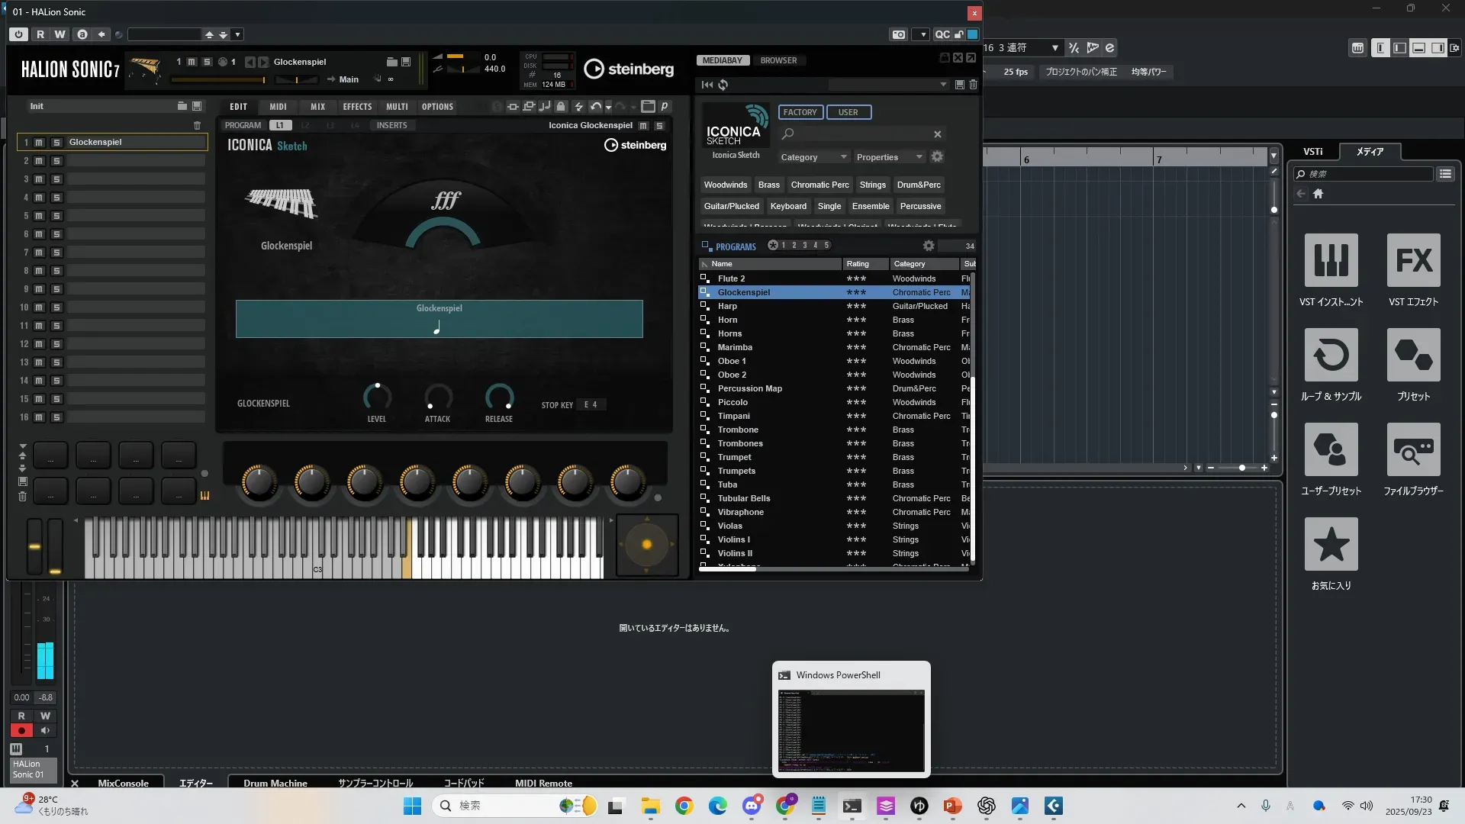The image size is (1465, 824).
Task: Adjust the LEVEL knob
Action: pos(377,397)
